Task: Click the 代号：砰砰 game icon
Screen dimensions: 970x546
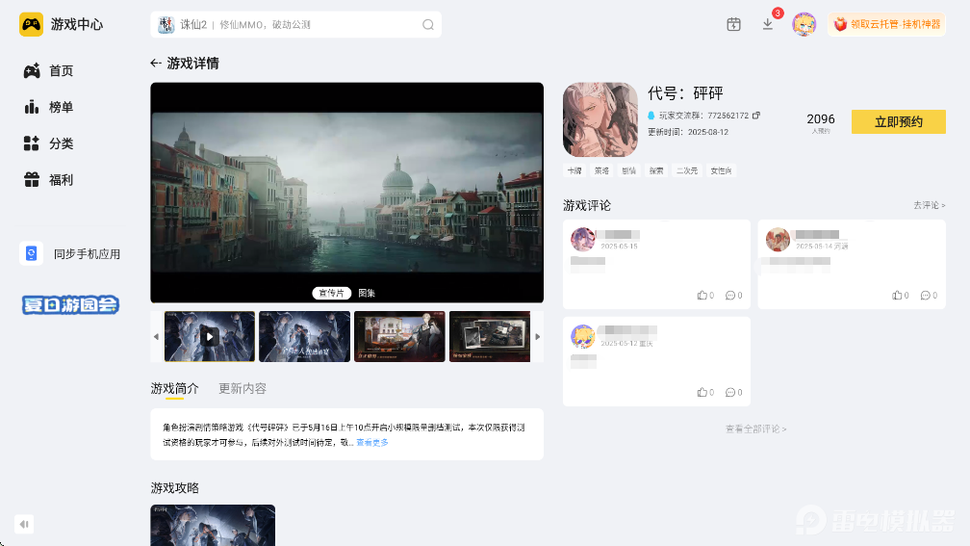Action: click(x=600, y=120)
